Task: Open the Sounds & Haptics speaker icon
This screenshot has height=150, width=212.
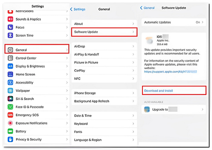Action: tap(10, 19)
